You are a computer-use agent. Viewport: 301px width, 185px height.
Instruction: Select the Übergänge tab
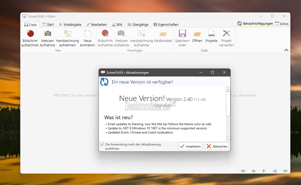[x=138, y=24]
